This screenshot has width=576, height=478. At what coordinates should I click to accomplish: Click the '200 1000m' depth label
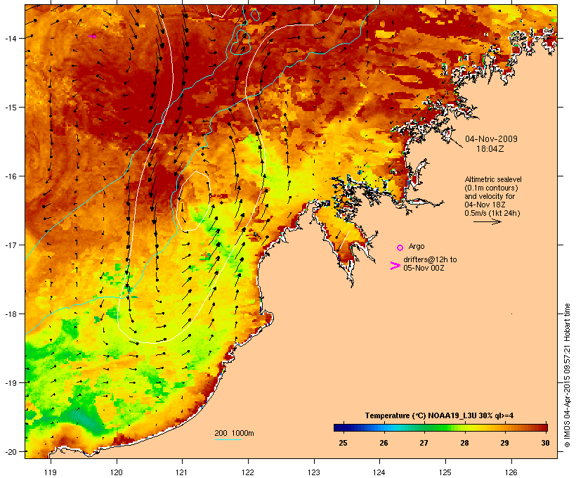234,433
